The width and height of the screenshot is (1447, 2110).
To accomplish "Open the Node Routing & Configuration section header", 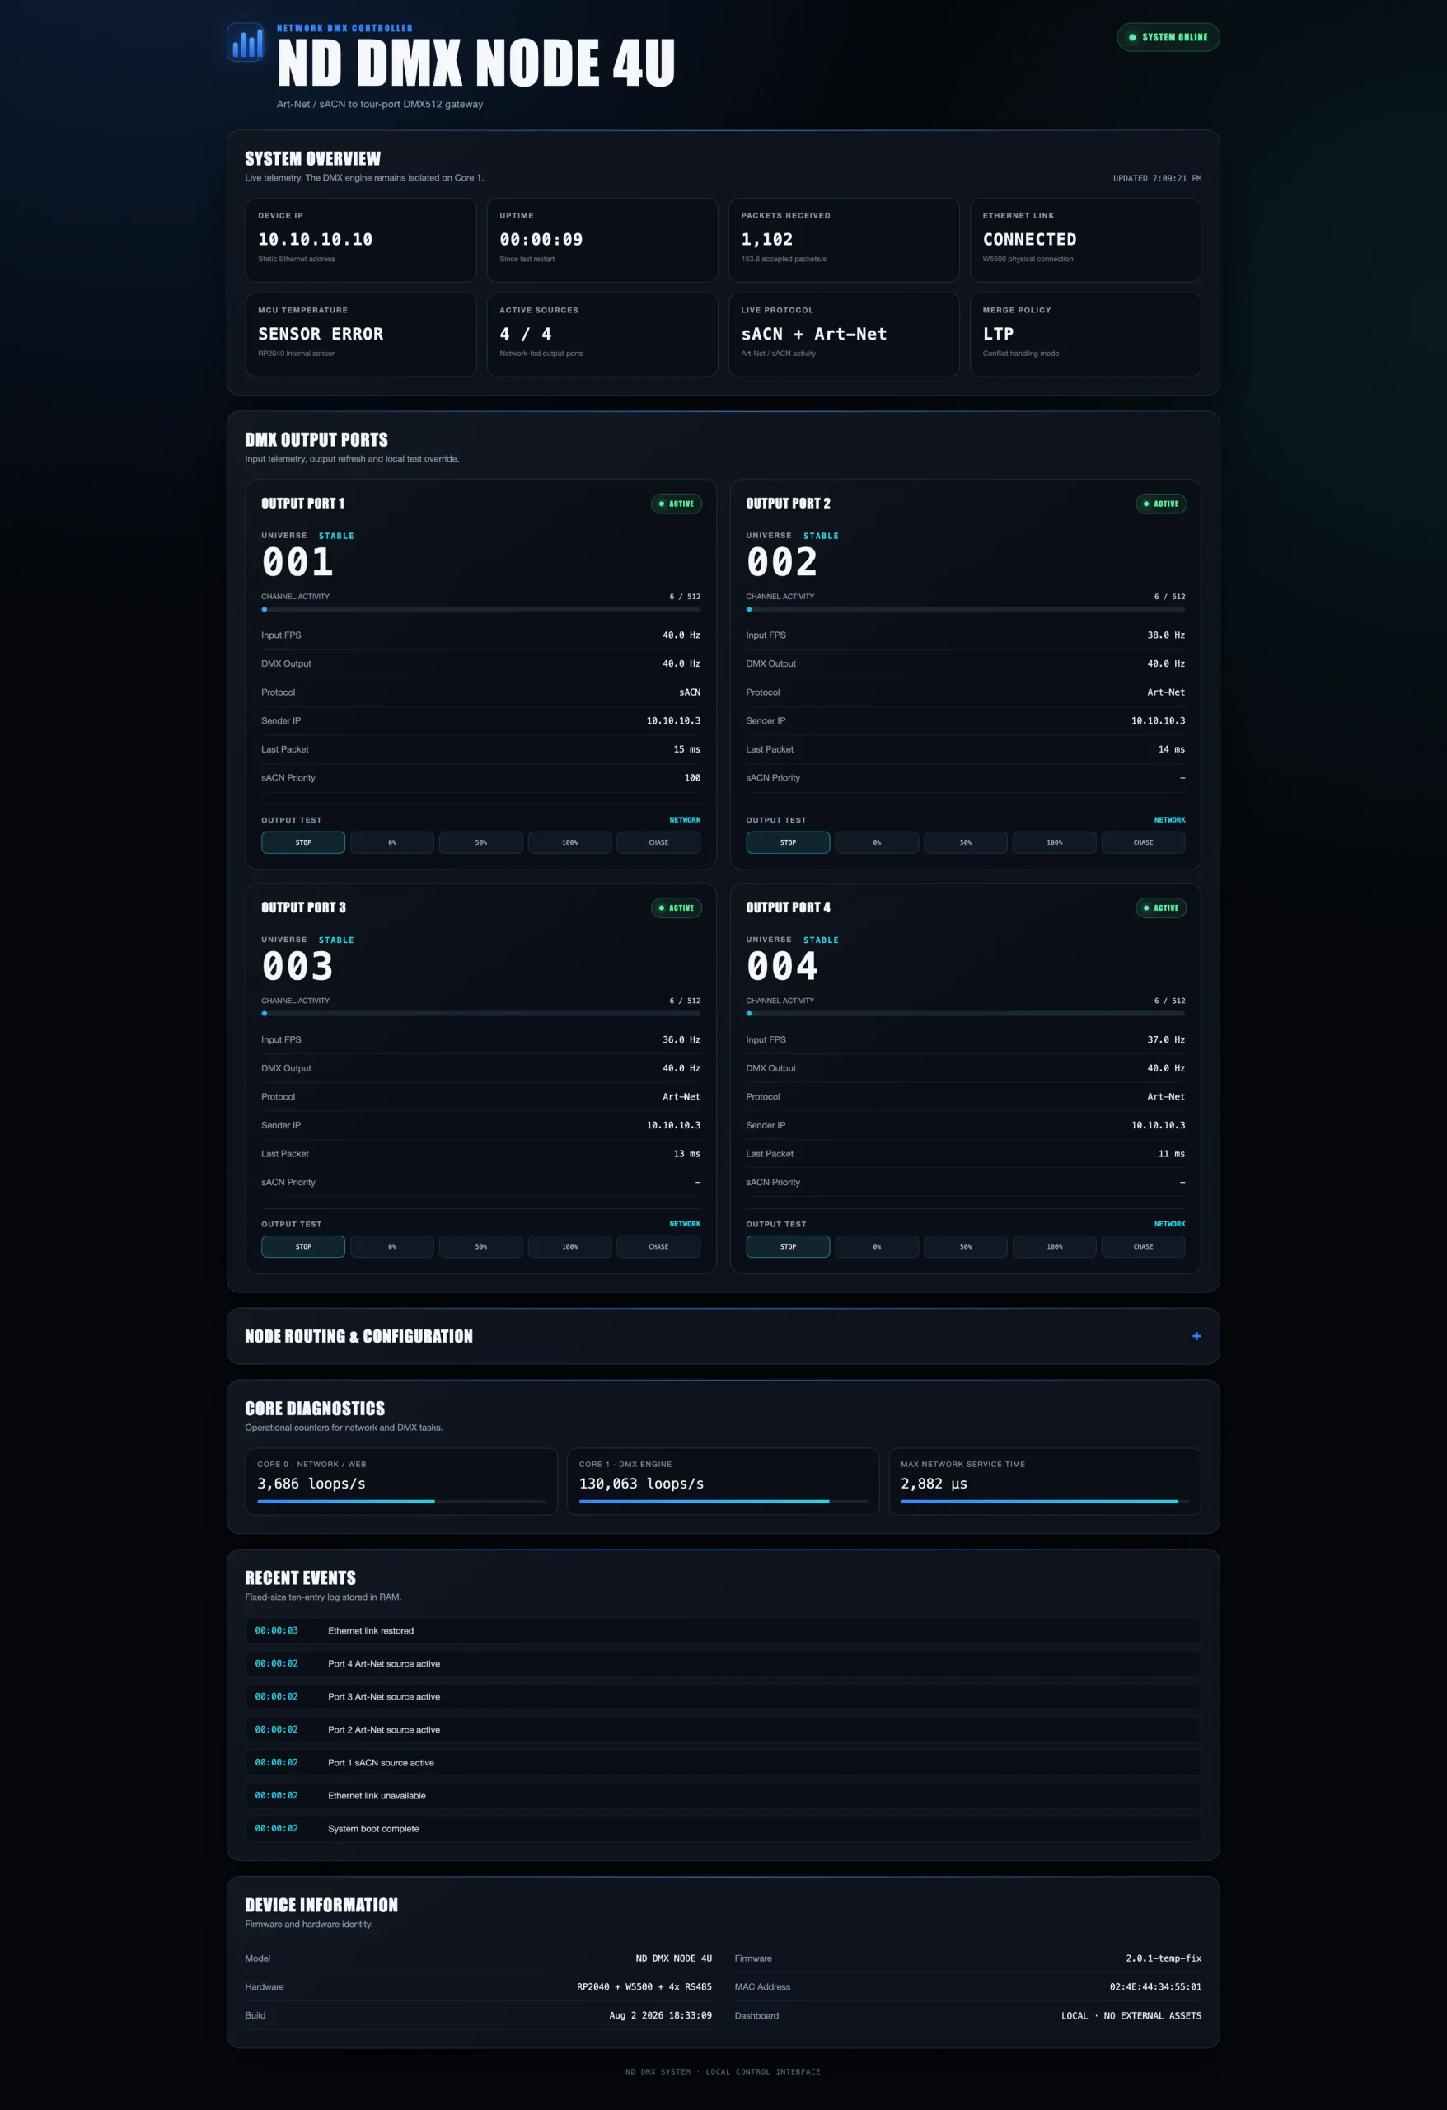I will [723, 1335].
